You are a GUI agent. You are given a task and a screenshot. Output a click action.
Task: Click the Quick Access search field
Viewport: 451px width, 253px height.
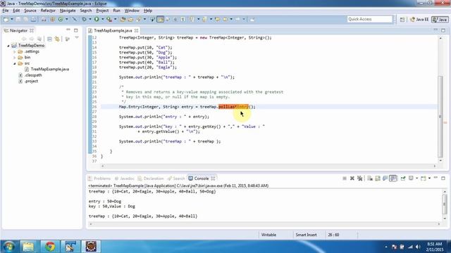(x=369, y=19)
